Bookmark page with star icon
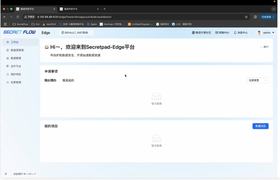Viewport: 280px width, 180px height. coord(246,17)
